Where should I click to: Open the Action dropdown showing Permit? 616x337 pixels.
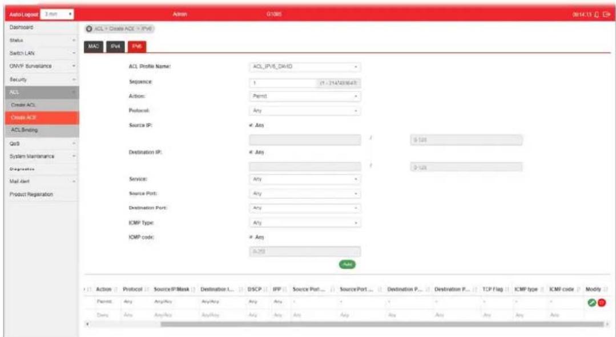[x=305, y=97]
